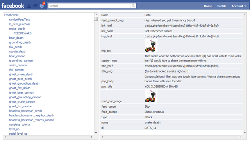
Task: Select groundhog_cannon in the tree
Action: (21, 61)
